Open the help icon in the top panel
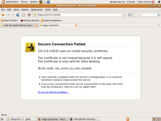The image size is (161, 121). (48, 2)
